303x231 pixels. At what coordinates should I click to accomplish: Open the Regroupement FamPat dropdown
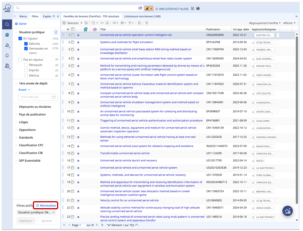pos(265,23)
